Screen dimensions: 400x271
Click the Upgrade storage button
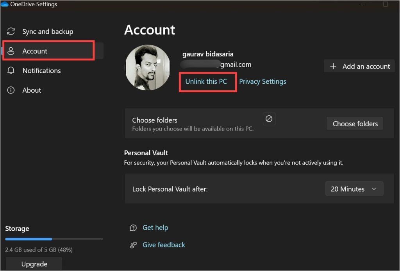pos(34,264)
